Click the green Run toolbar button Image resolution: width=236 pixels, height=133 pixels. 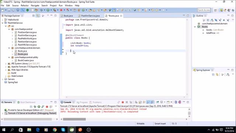[48, 10]
